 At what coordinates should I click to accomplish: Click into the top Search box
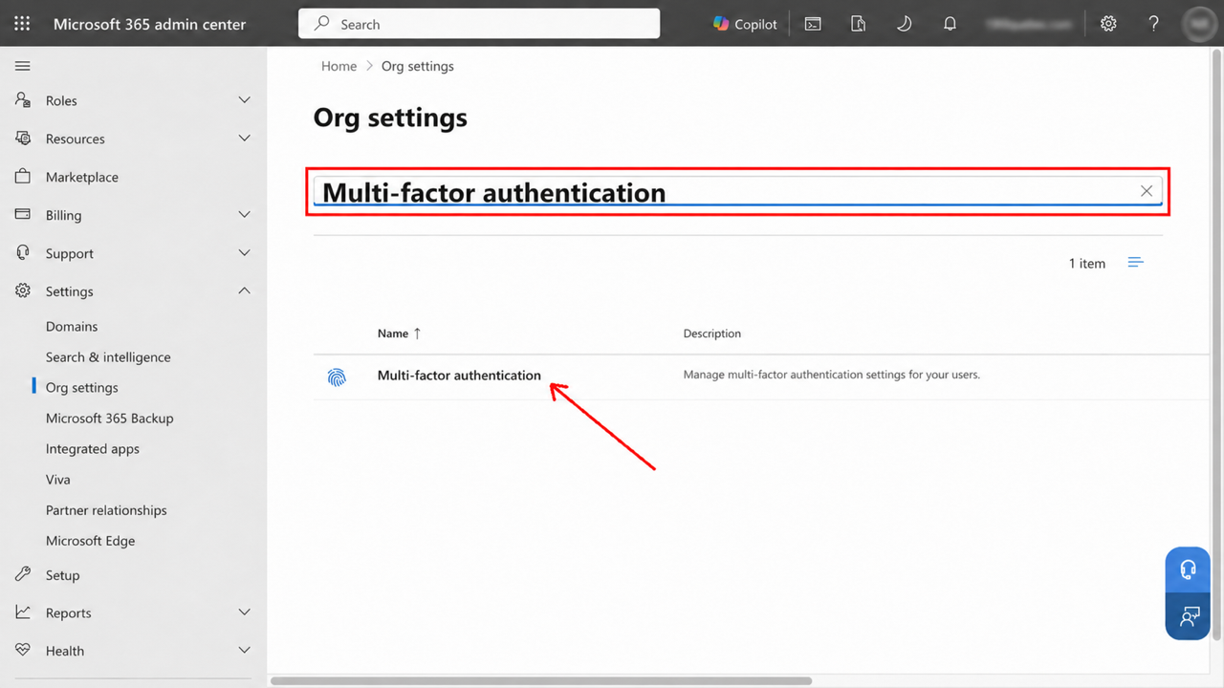point(479,24)
